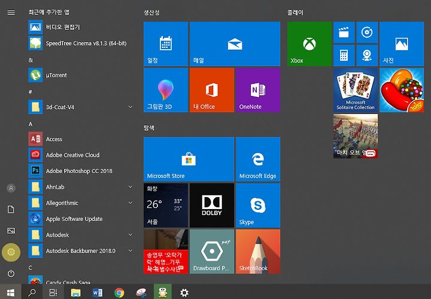Expand the Autodesk folder chevron

pyautogui.click(x=130, y=235)
